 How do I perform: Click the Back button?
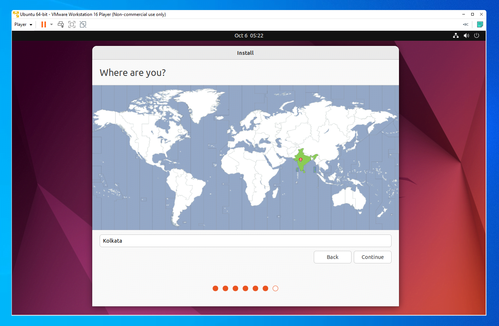(x=332, y=257)
